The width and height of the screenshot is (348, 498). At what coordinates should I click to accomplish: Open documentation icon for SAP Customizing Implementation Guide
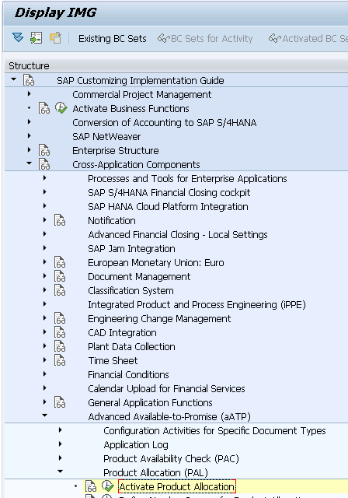click(x=29, y=80)
